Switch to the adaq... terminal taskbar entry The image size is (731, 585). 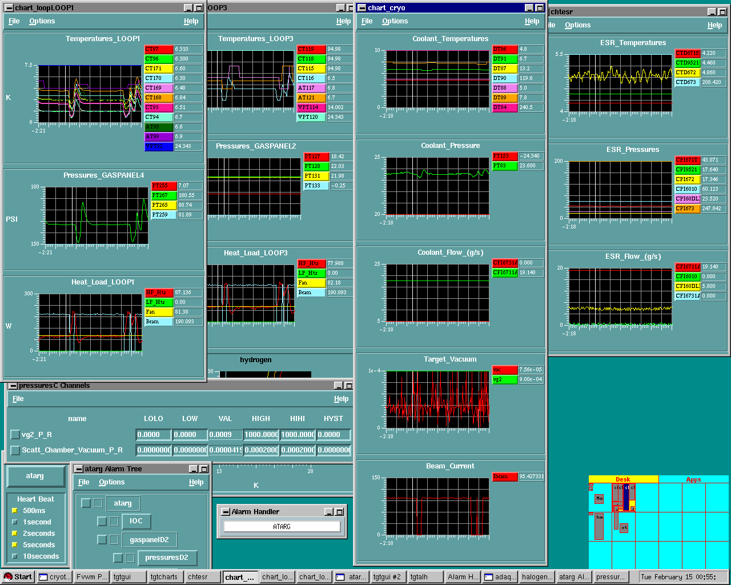500,577
